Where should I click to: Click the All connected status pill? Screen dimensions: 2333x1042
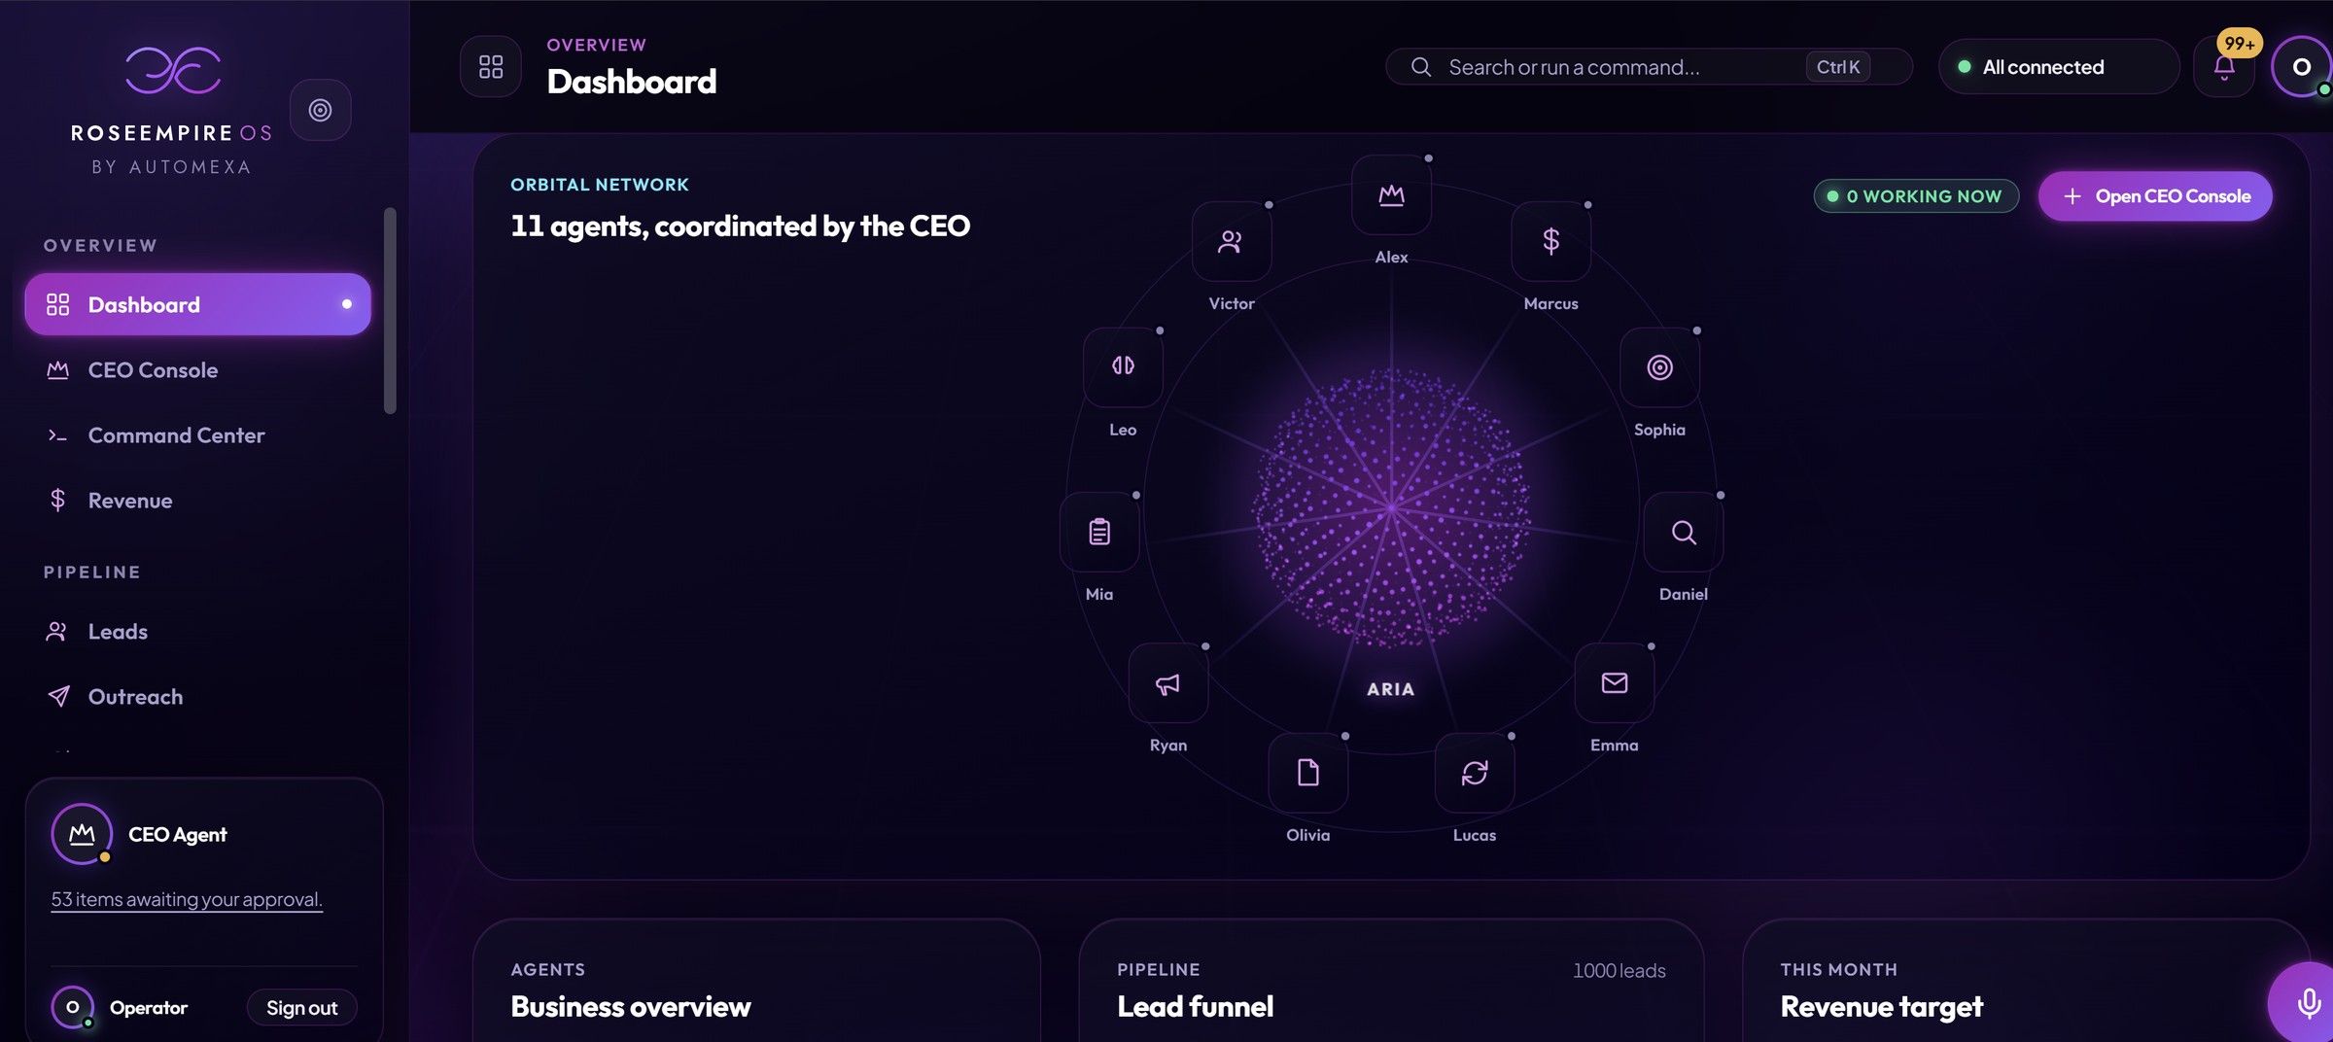pyautogui.click(x=2059, y=67)
